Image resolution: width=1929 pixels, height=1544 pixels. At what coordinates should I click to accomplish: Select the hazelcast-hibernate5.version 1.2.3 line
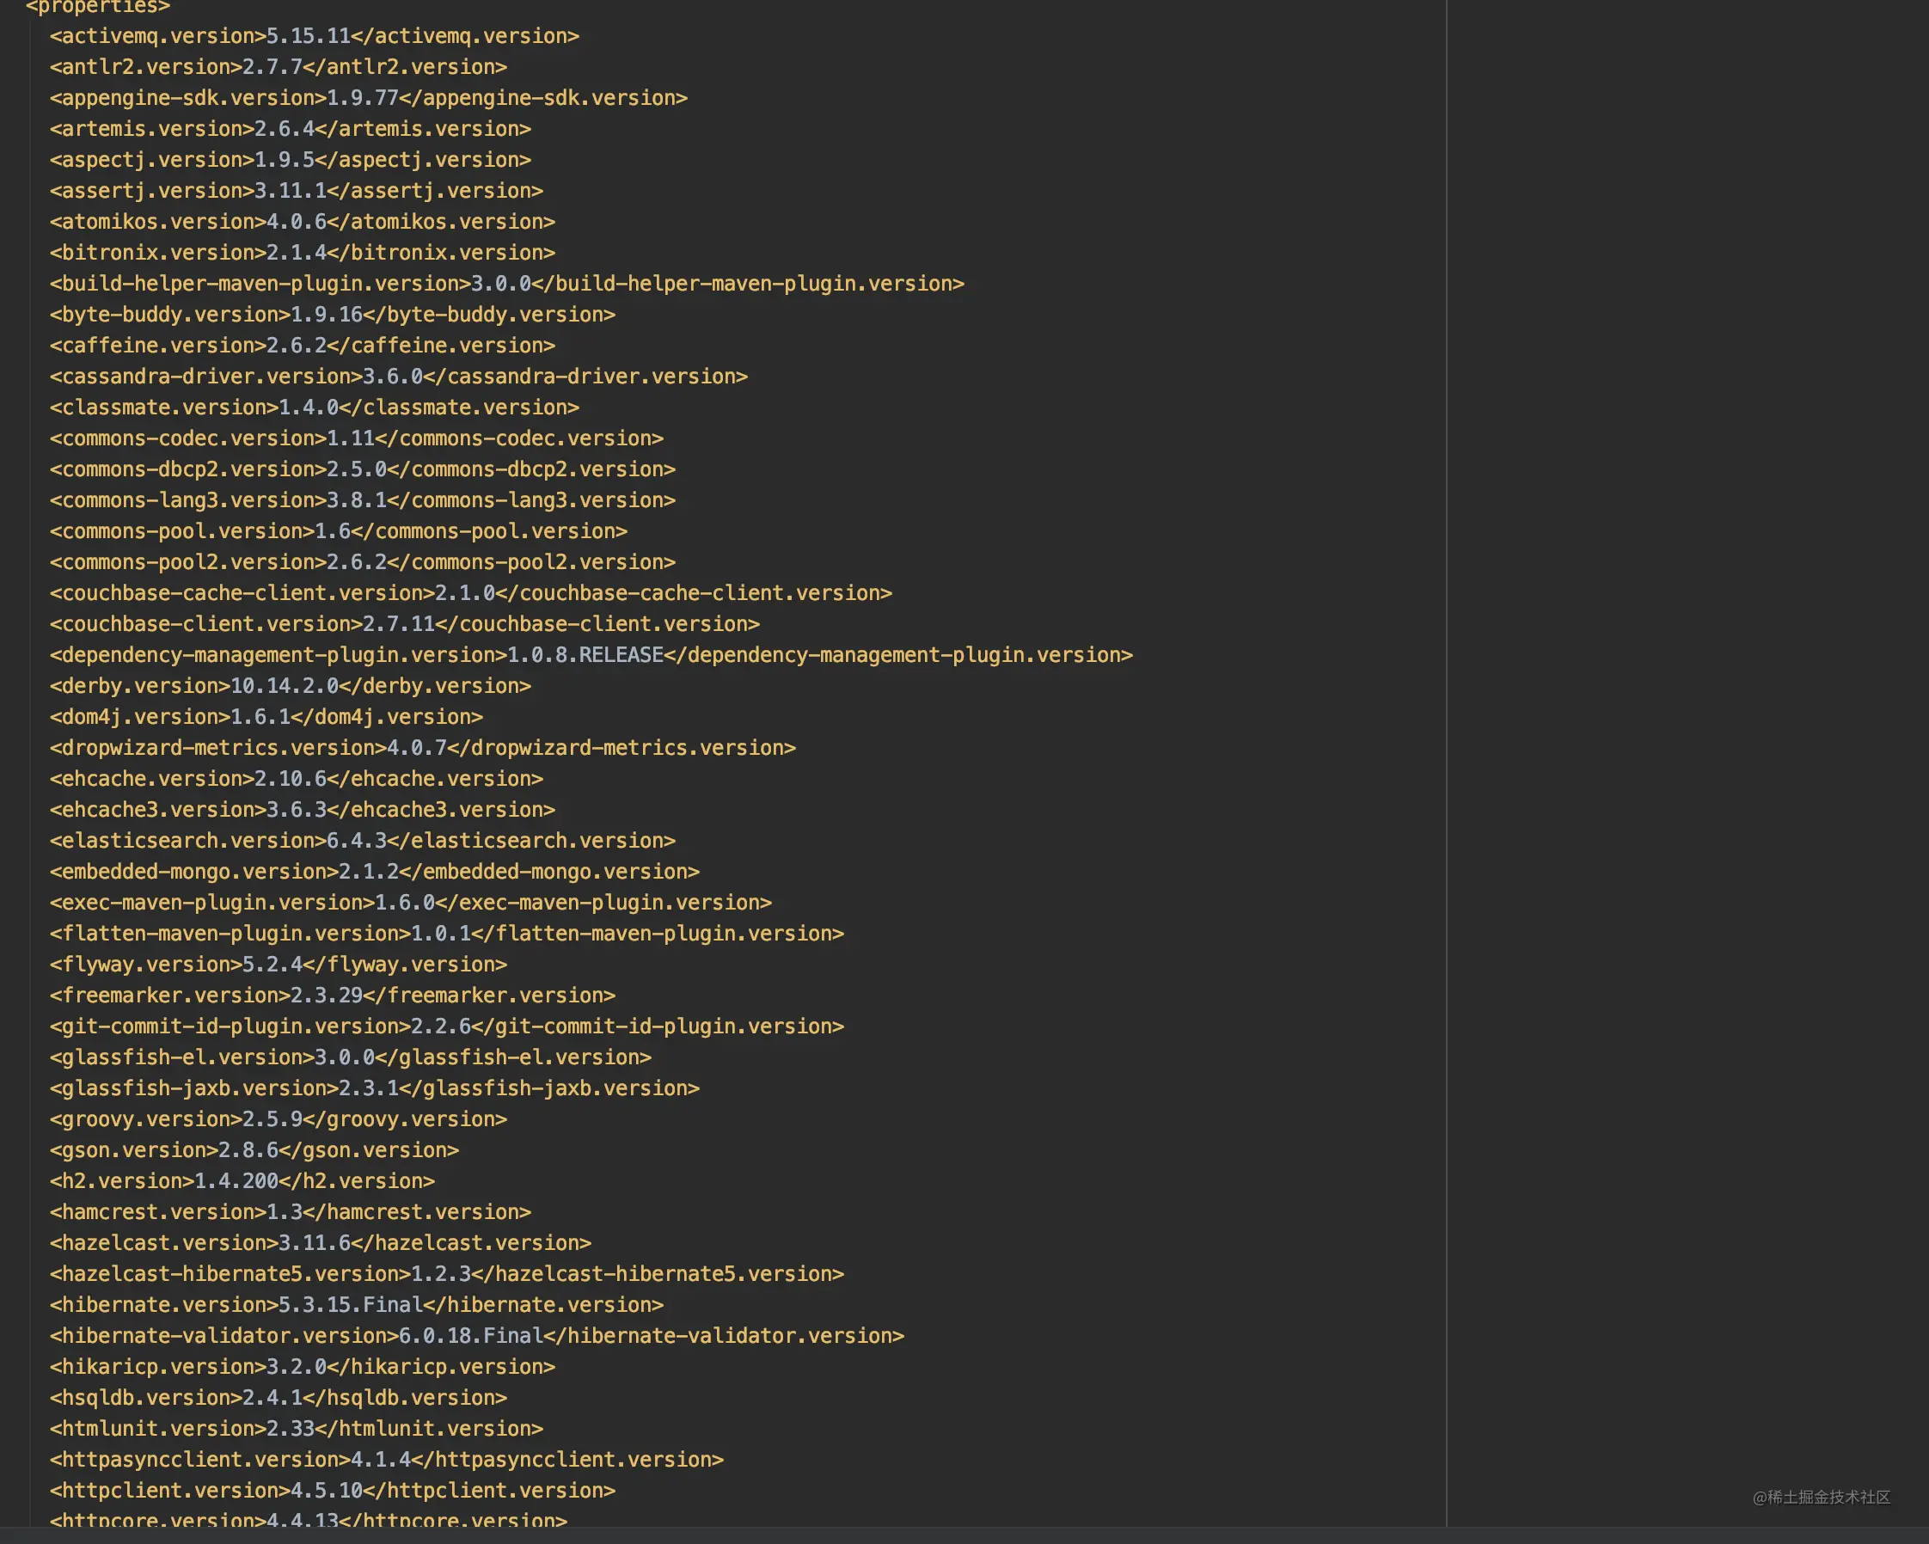(x=446, y=1274)
